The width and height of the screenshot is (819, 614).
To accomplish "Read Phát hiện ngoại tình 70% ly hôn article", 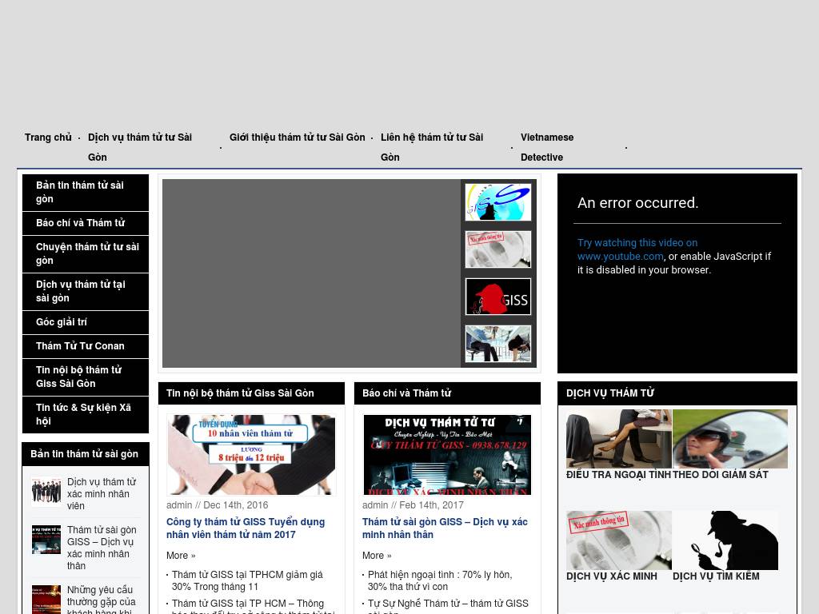I will point(440,580).
